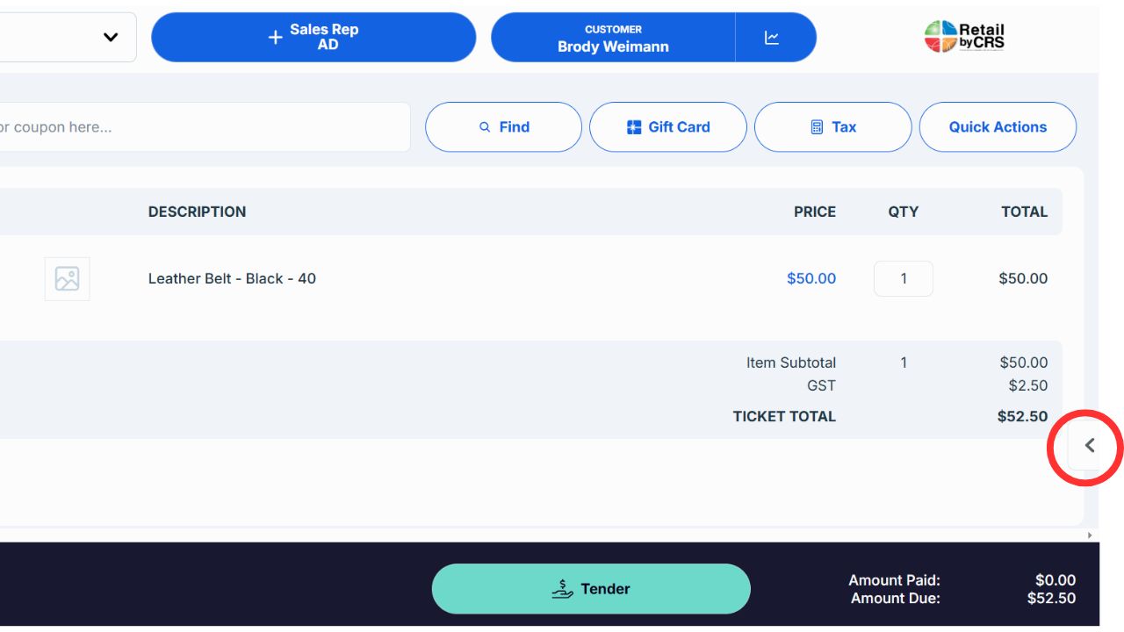
Task: Click the $50.00 price link
Action: 811,278
